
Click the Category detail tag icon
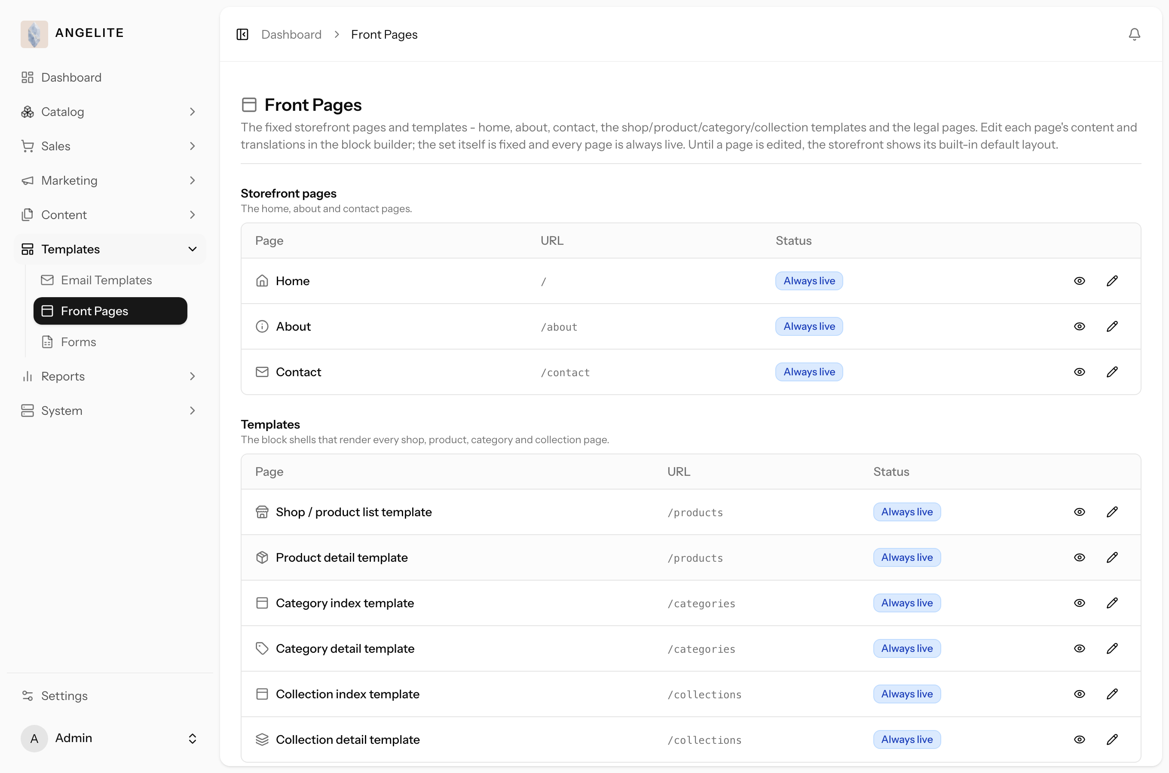pyautogui.click(x=262, y=648)
